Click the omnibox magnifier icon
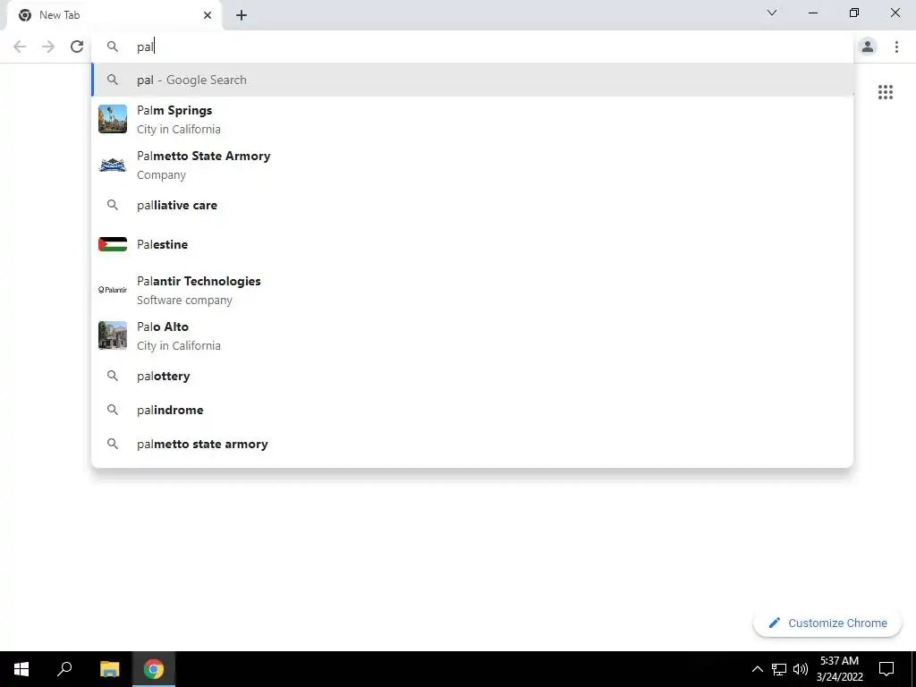Image resolution: width=916 pixels, height=687 pixels. 113,47
